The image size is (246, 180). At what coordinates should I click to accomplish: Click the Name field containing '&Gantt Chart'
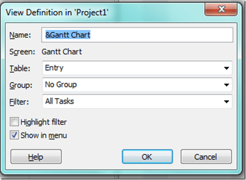[x=138, y=35]
